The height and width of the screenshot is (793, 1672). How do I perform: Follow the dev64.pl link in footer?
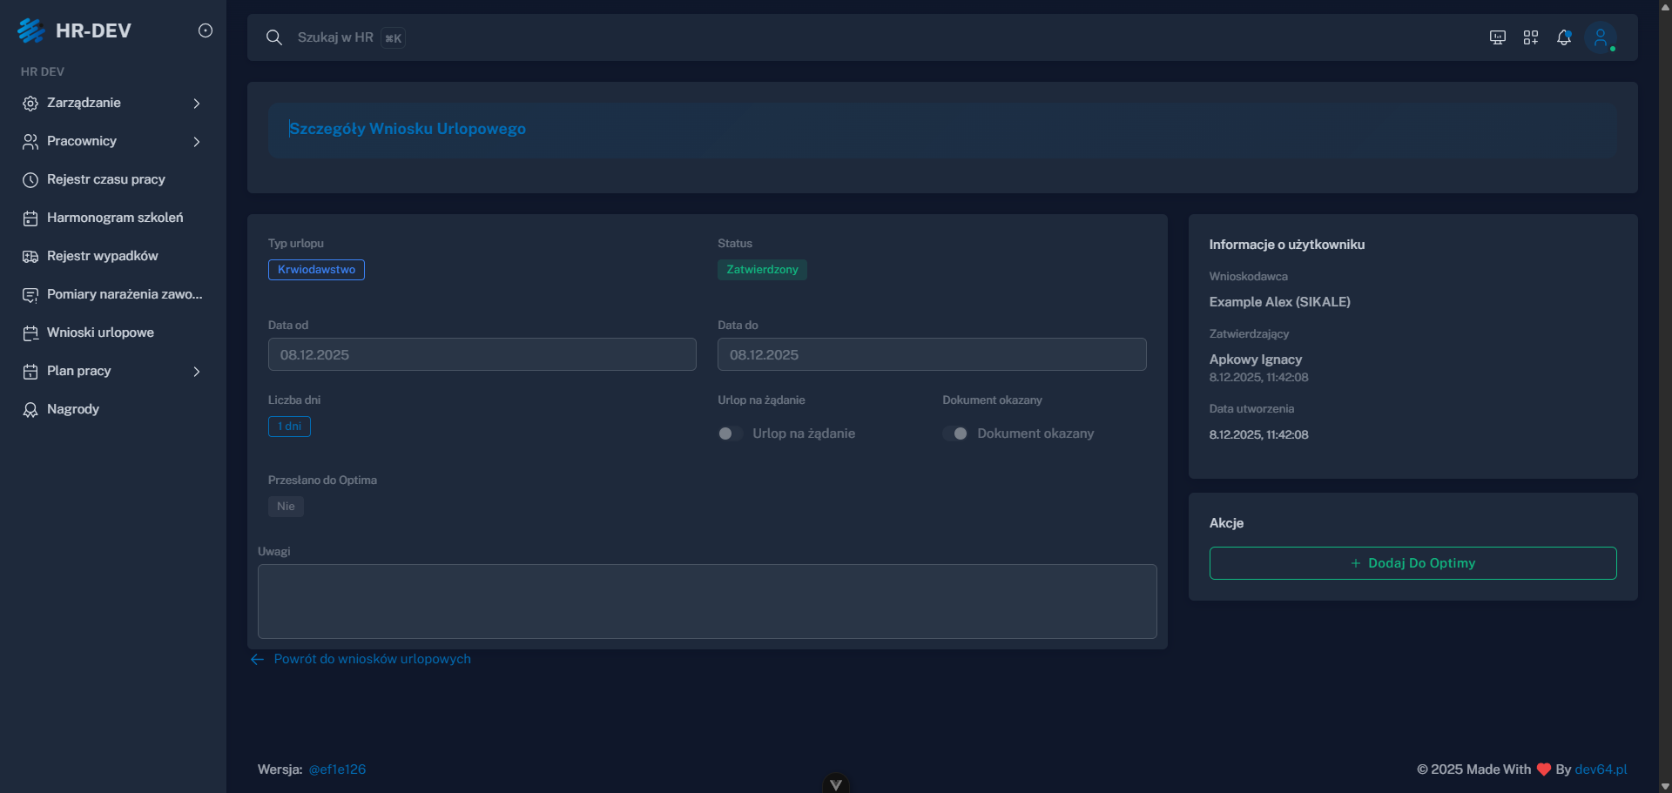[x=1601, y=769]
